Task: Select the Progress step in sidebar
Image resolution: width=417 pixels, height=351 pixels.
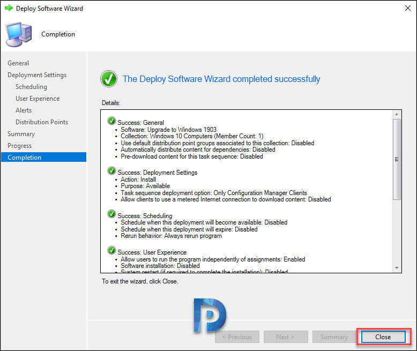Action: pos(19,146)
